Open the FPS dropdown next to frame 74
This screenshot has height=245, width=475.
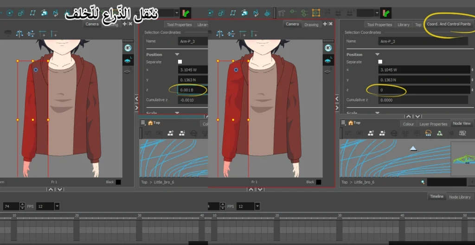pyautogui.click(x=57, y=206)
